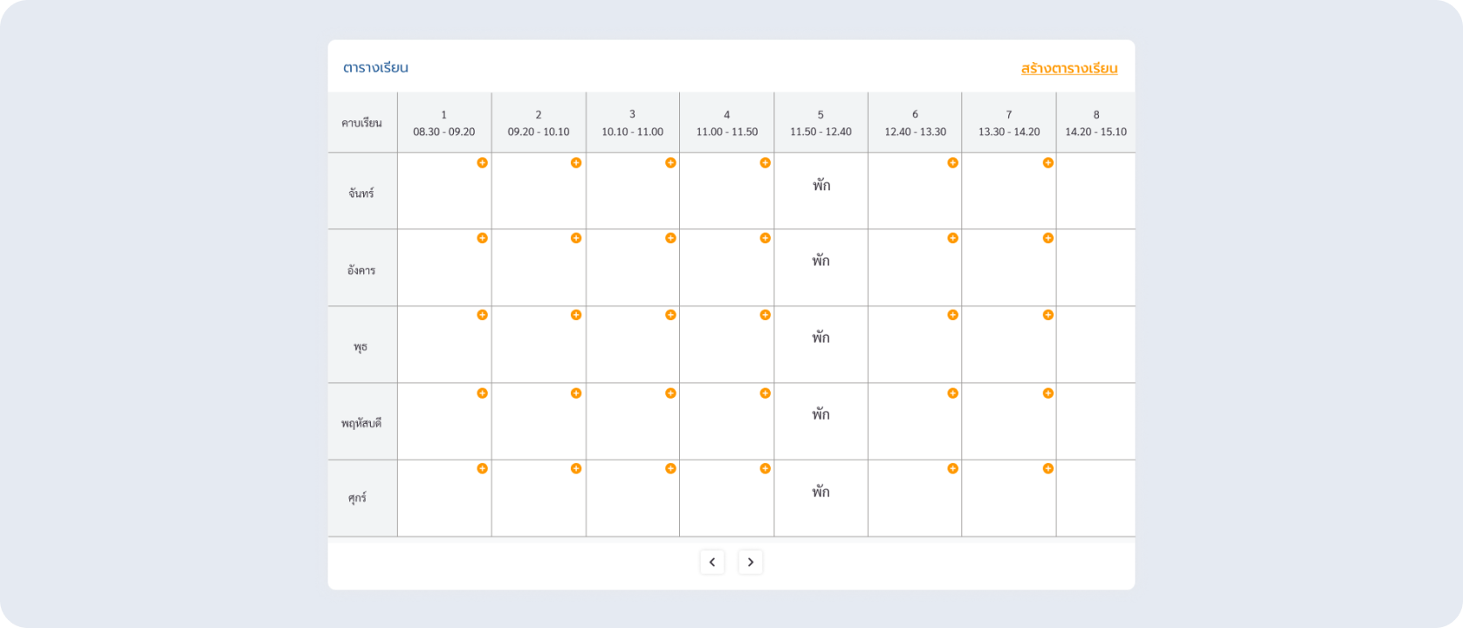Add a class on Monday period 1
Screen dimensions: 1463x628
pos(482,163)
